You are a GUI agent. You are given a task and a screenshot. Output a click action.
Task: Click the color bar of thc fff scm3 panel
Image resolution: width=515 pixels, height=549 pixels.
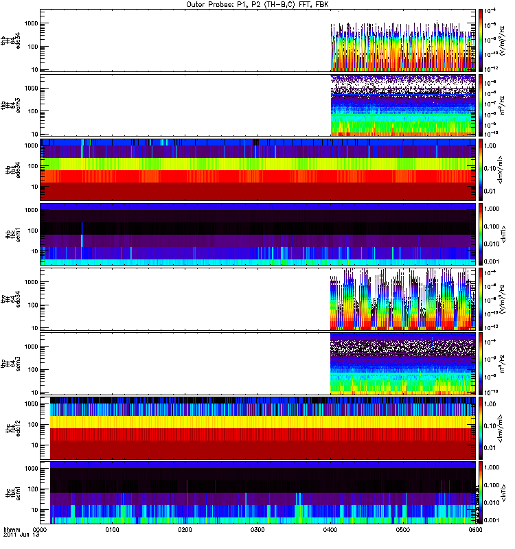click(x=481, y=364)
